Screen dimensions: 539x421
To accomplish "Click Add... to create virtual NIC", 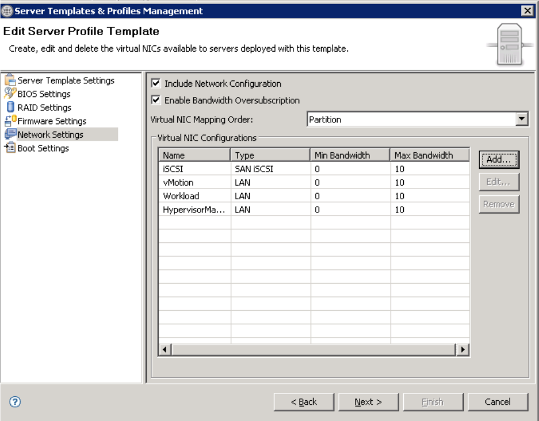I will coord(499,161).
